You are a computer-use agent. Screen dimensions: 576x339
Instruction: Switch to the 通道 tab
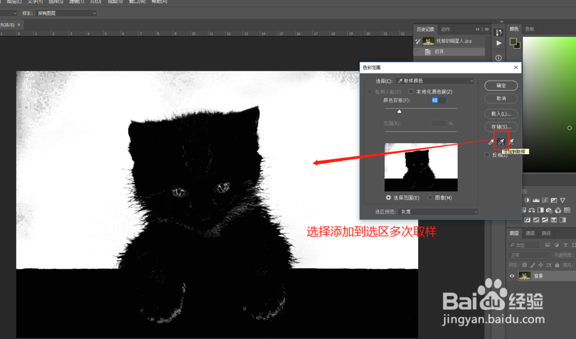(x=530, y=233)
